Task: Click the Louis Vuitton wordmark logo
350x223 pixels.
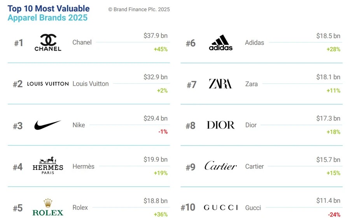Action: coord(48,84)
